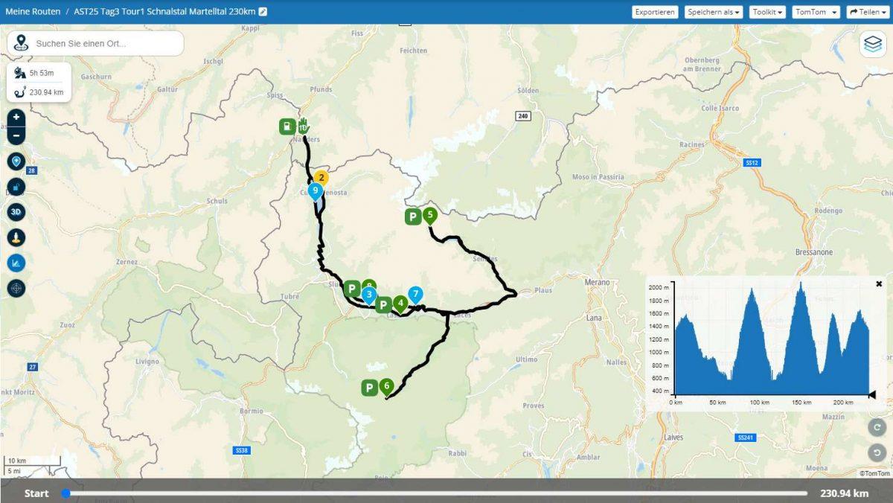The image size is (893, 503).
Task: Expand the TomTom map selector
Action: coord(816,12)
